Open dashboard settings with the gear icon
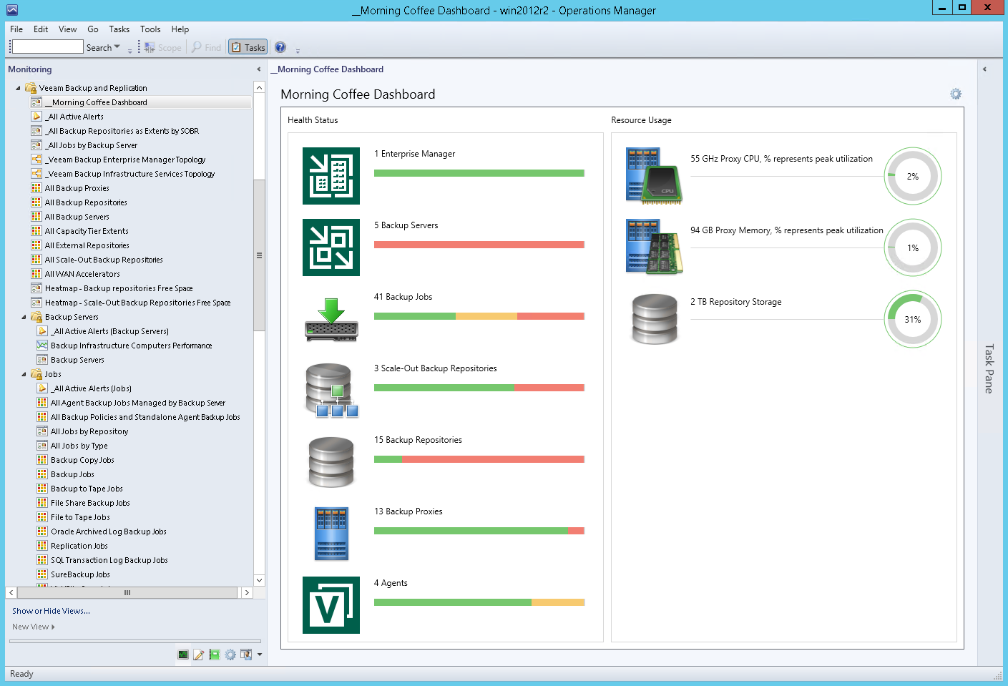 (956, 94)
